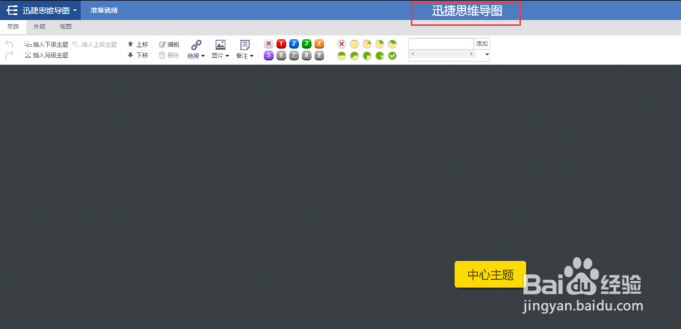Click the tag list horizontal scrollbar
The width and height of the screenshot is (681, 329).
coord(442,54)
